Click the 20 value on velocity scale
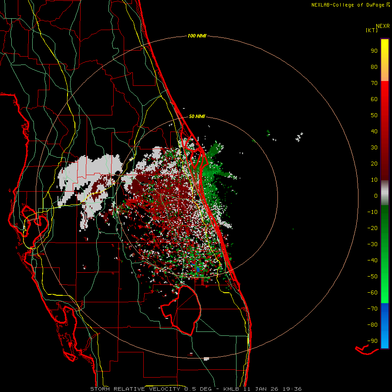This screenshot has height=392, width=392. [374, 163]
